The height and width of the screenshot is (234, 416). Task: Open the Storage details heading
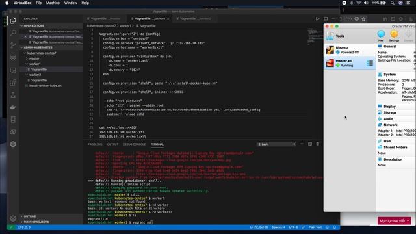pos(390,112)
